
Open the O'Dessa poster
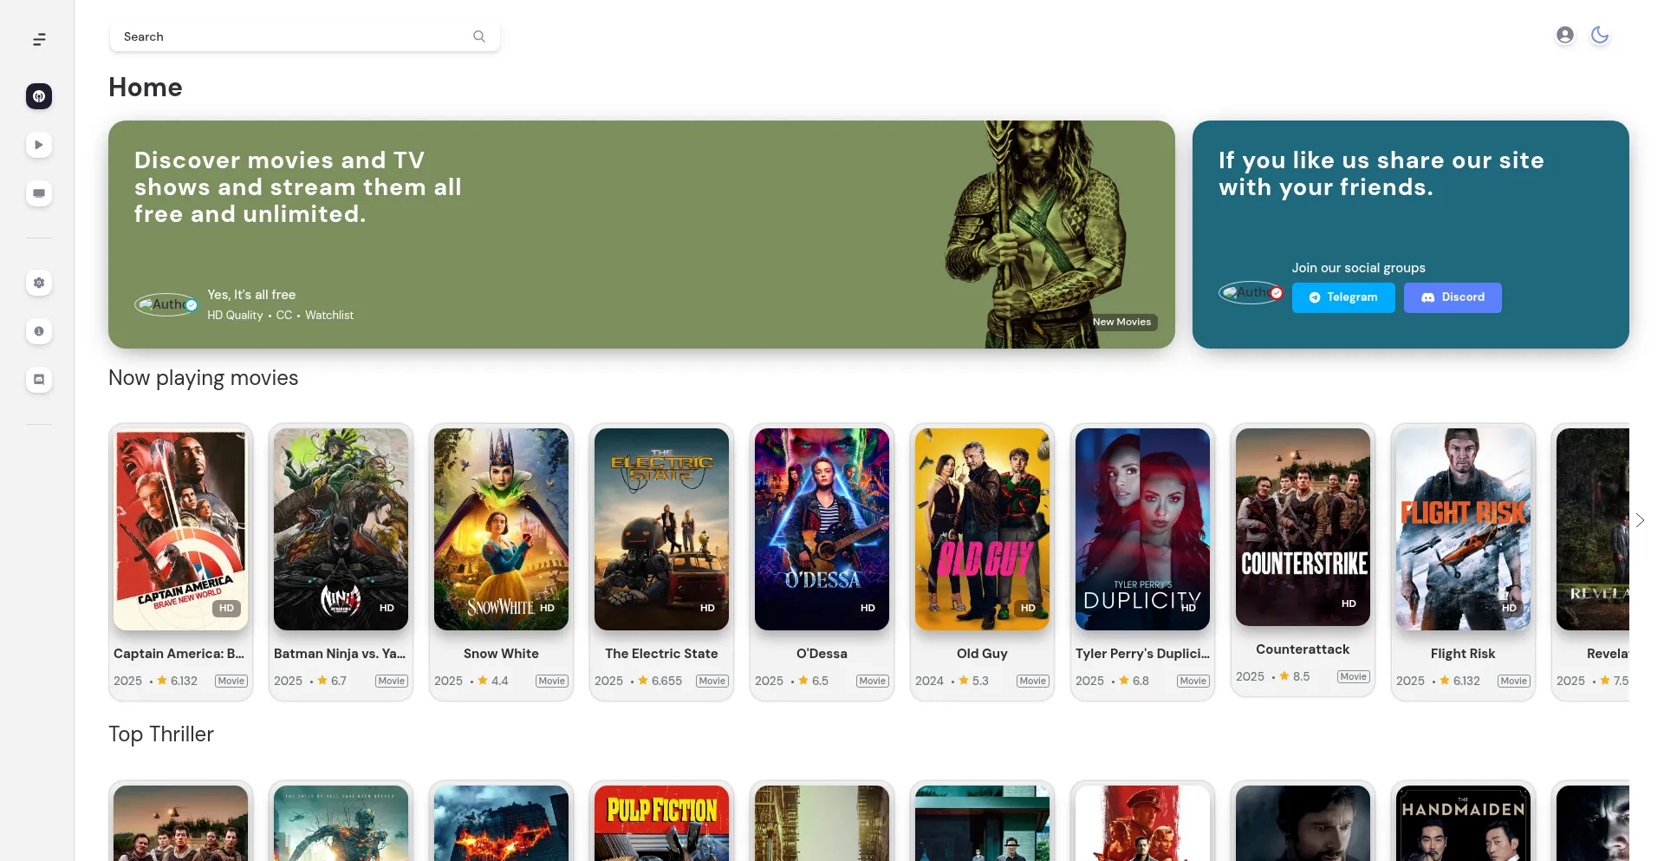[x=822, y=529]
